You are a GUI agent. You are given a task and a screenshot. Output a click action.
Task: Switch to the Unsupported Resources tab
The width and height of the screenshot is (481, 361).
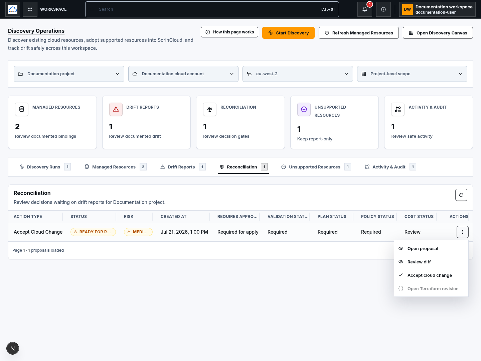point(316,167)
